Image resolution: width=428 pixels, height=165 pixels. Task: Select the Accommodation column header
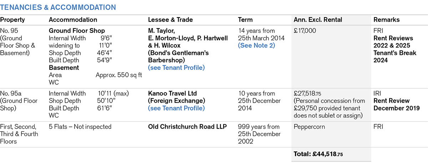73,20
